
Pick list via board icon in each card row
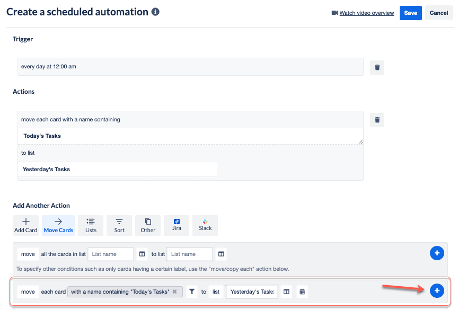pos(286,292)
